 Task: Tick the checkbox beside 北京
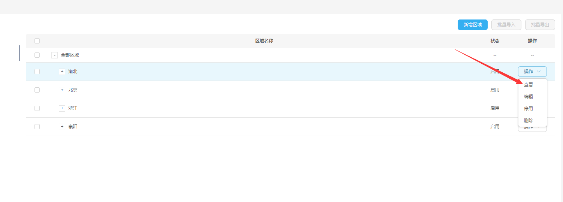37,90
